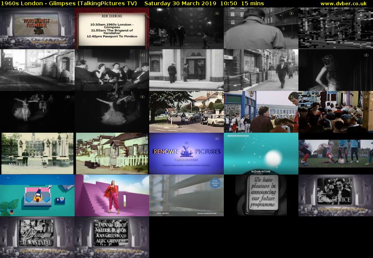Open the 'It Was Fatal' title thumbnail
Viewport: 373px width, 258px height.
tap(37, 237)
